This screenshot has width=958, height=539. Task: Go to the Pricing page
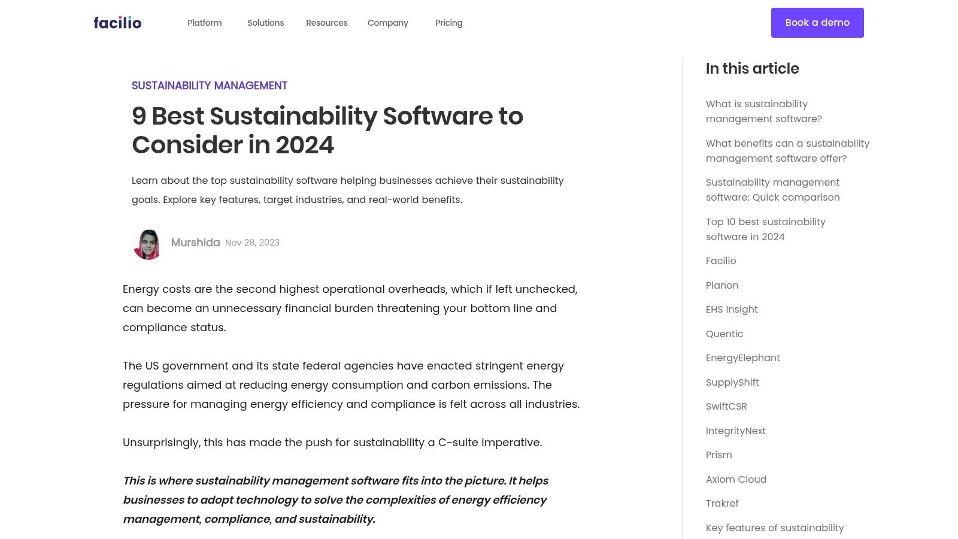coord(448,23)
